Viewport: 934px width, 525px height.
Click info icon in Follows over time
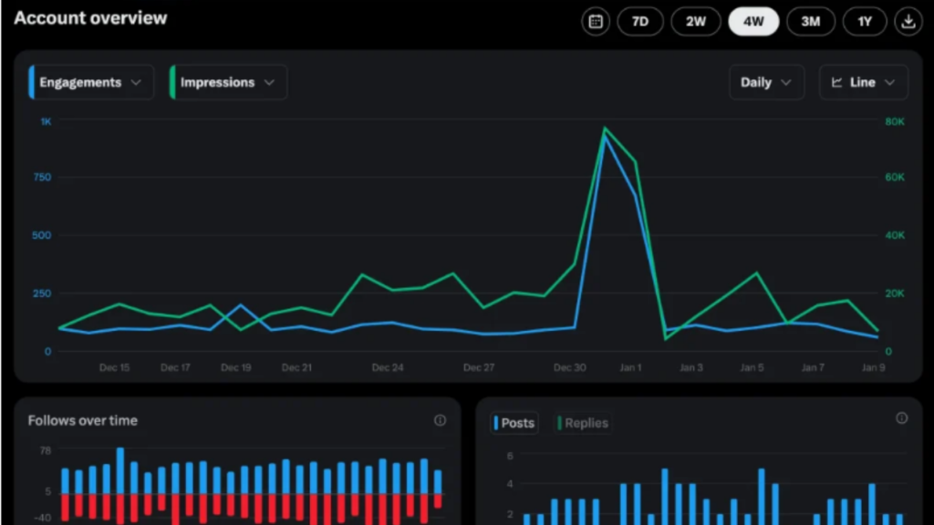[441, 420]
